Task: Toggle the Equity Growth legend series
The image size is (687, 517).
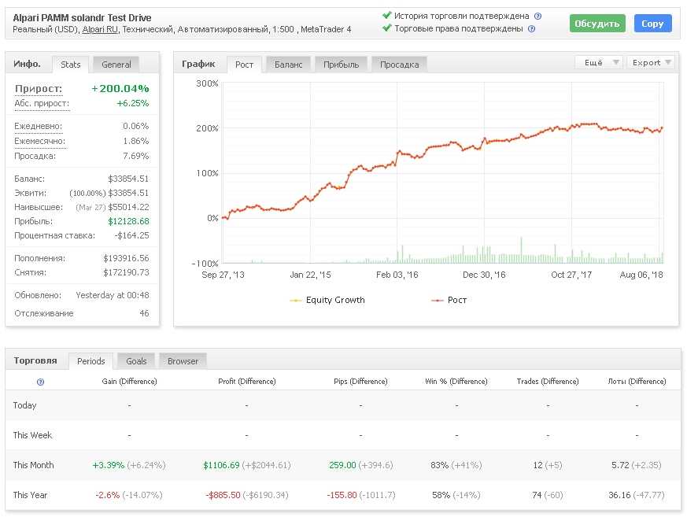Action: pyautogui.click(x=327, y=300)
